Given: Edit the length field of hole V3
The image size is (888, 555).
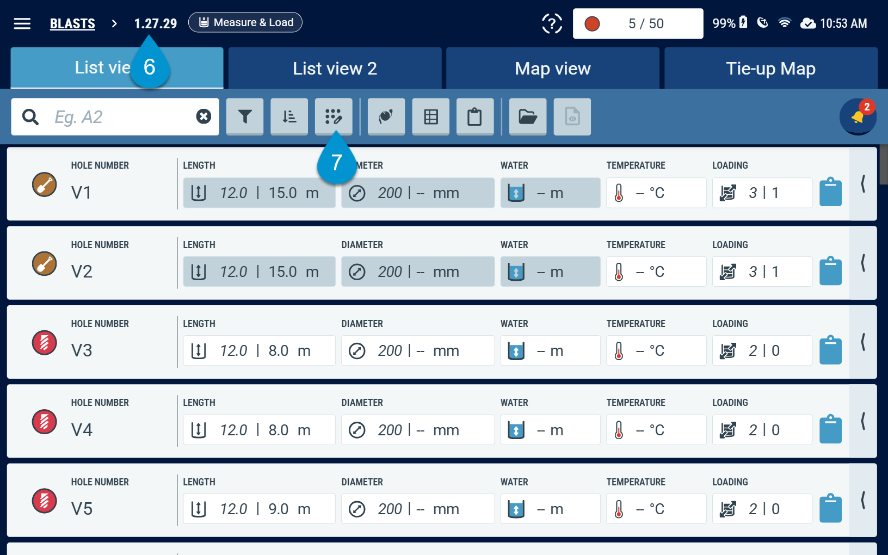Looking at the screenshot, I should (259, 350).
